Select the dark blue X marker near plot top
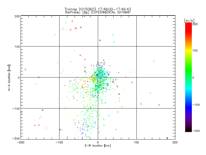 pos(81,27)
